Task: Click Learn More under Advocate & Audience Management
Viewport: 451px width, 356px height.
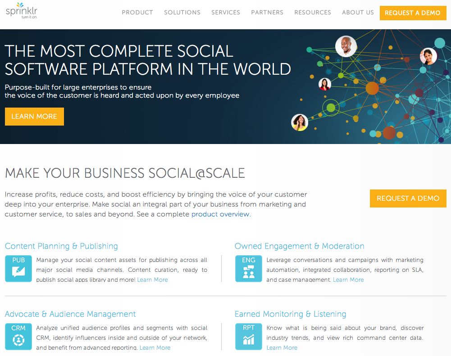Action: tap(155, 348)
